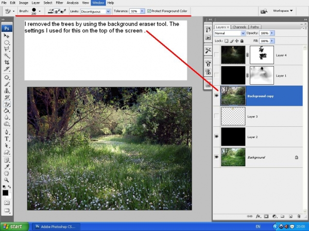Create a new layer group
309x231 pixels.
(282, 217)
